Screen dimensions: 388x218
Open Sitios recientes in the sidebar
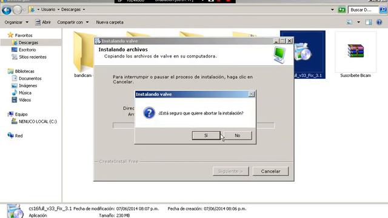(32, 57)
